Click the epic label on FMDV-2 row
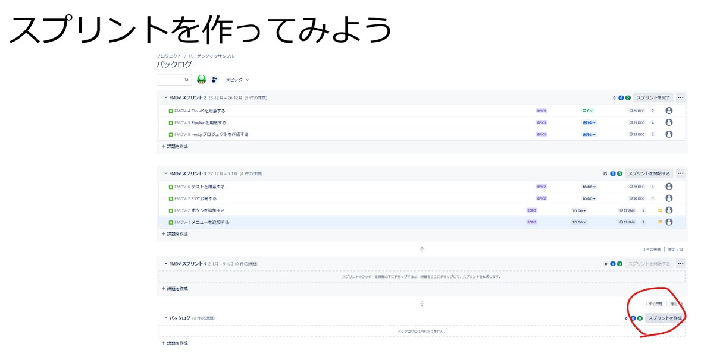The image size is (726, 363). (x=532, y=210)
